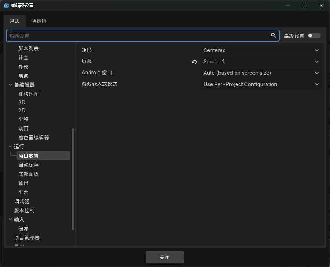Image resolution: width=330 pixels, height=267 pixels.
Task: Click the Godot logo in the title bar
Action: (6, 5)
